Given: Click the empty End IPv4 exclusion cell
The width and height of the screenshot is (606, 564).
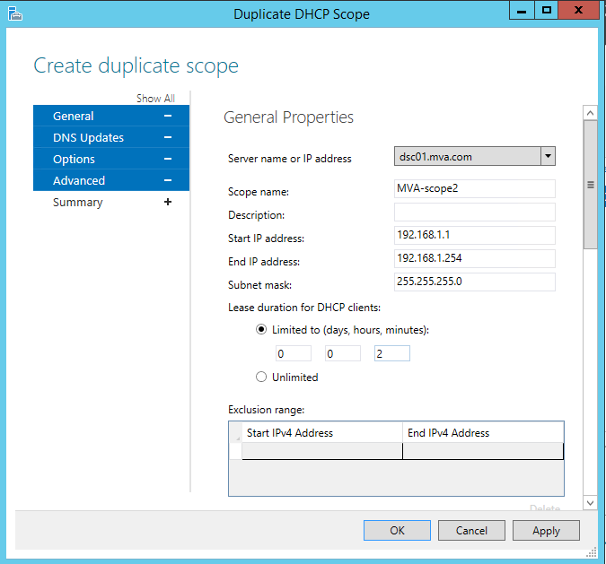Looking at the screenshot, I should pos(483,451).
